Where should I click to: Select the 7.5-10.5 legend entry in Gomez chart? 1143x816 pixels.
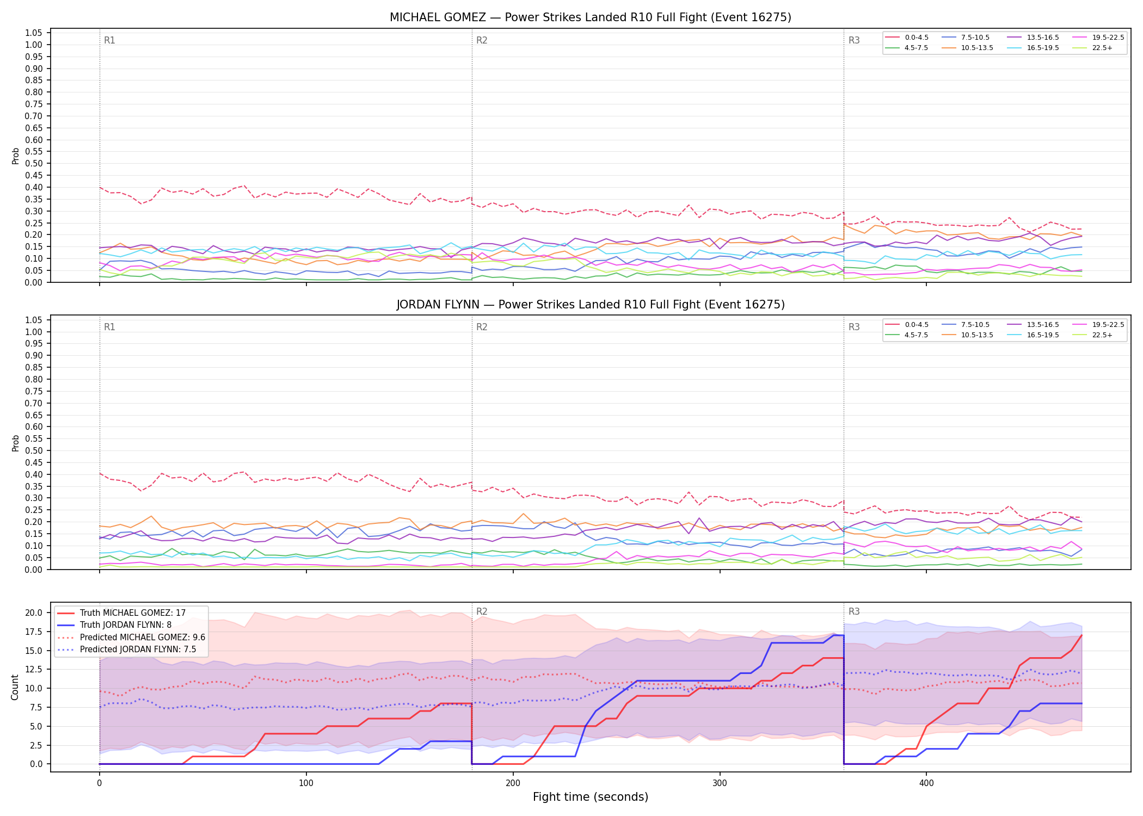click(x=966, y=38)
